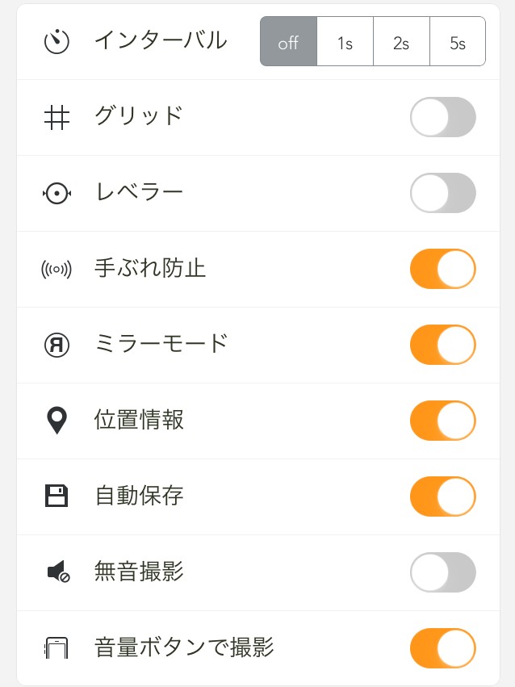Disable the 手ぶれ防止 toggle
Image resolution: width=515 pixels, height=687 pixels.
442,269
